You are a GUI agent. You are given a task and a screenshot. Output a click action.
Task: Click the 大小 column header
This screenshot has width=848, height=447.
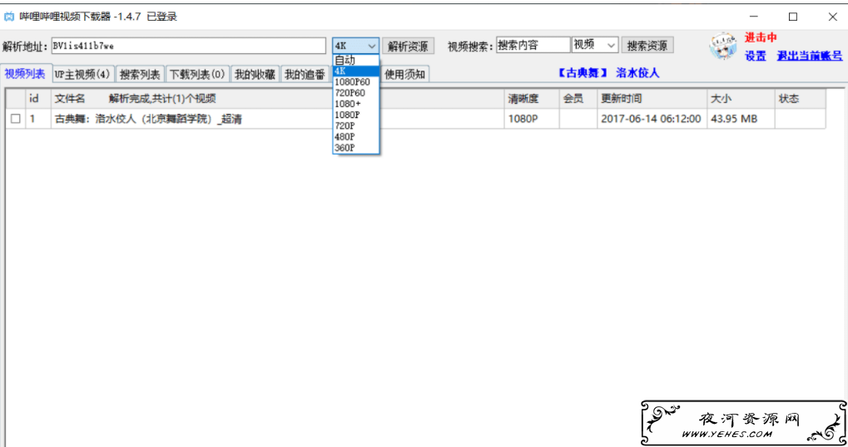(x=741, y=99)
